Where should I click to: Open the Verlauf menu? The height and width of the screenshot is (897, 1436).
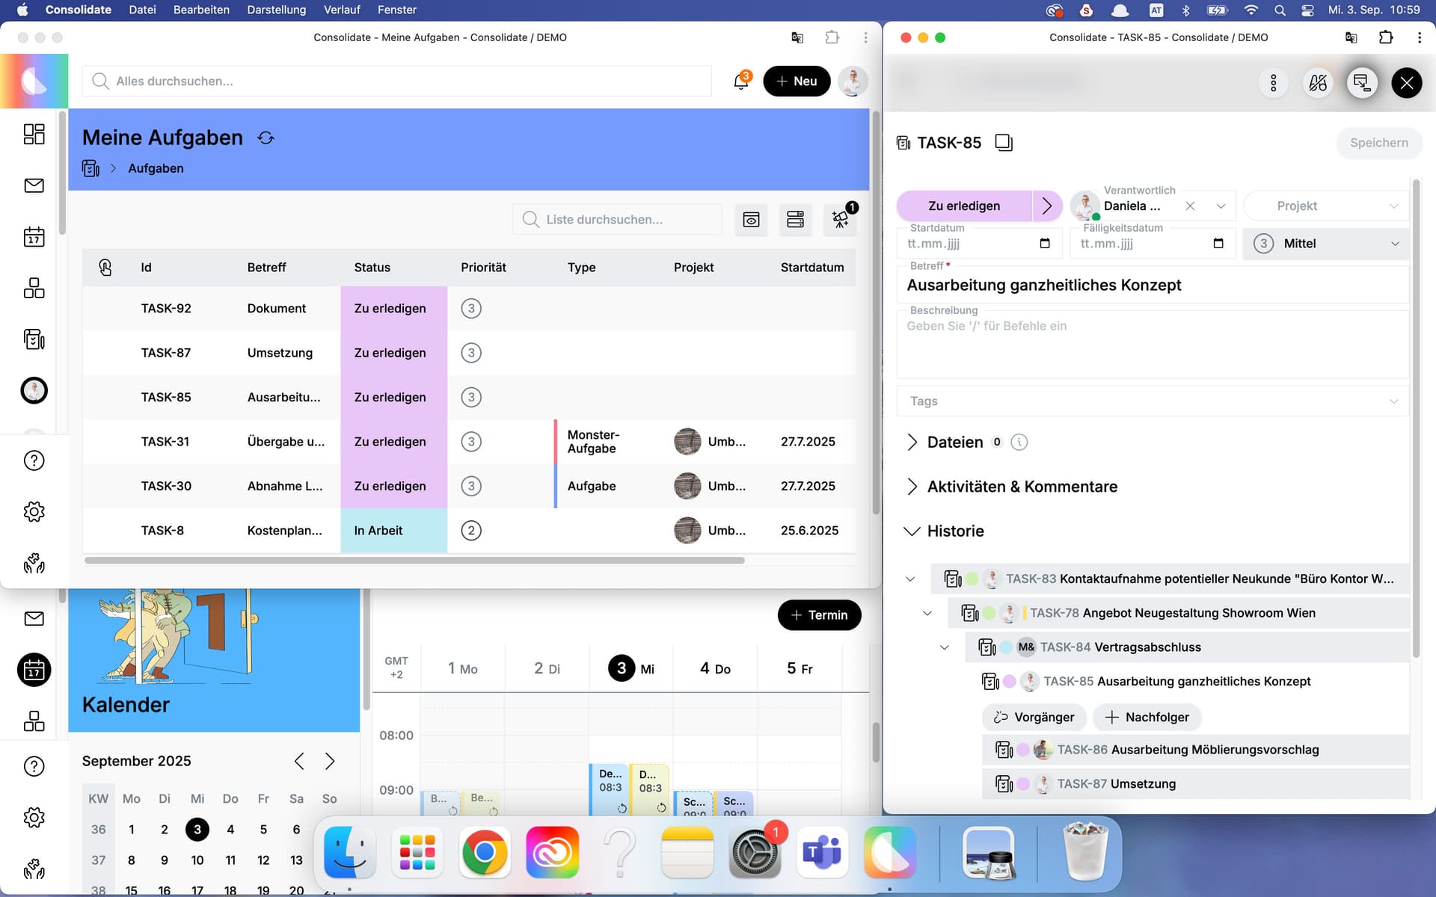pos(342,10)
